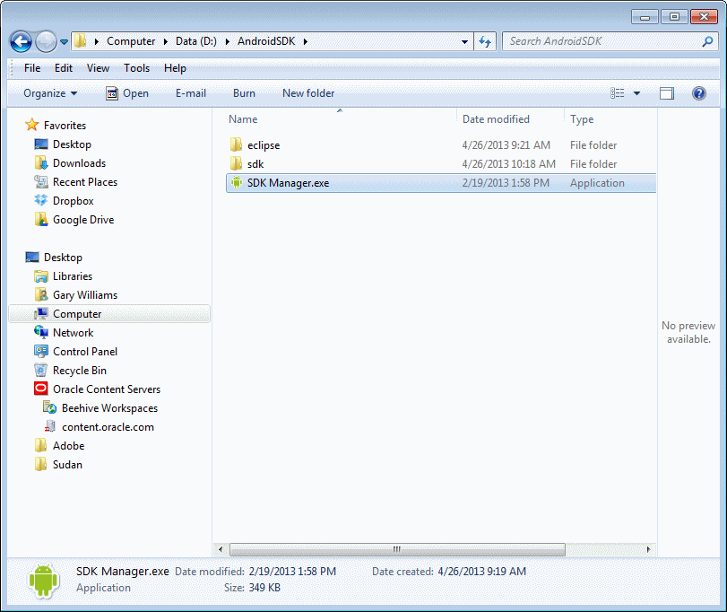The height and width of the screenshot is (612, 727).
Task: Click the search magnifier icon
Action: pos(707,42)
